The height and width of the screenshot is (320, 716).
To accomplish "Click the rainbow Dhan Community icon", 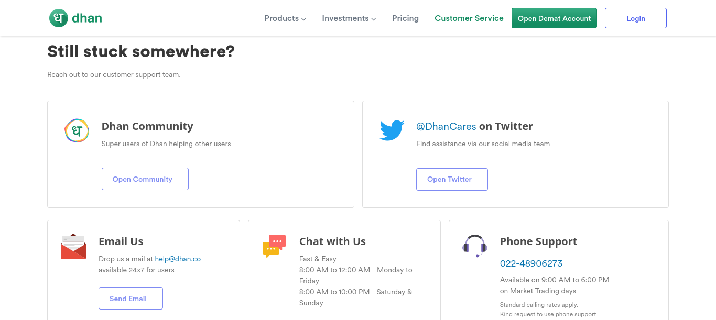I will click(x=77, y=130).
